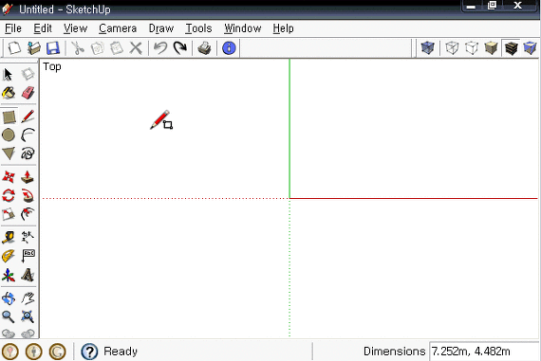The height and width of the screenshot is (361, 541).
Task: Select the Follow Me tool
Action: [28, 195]
